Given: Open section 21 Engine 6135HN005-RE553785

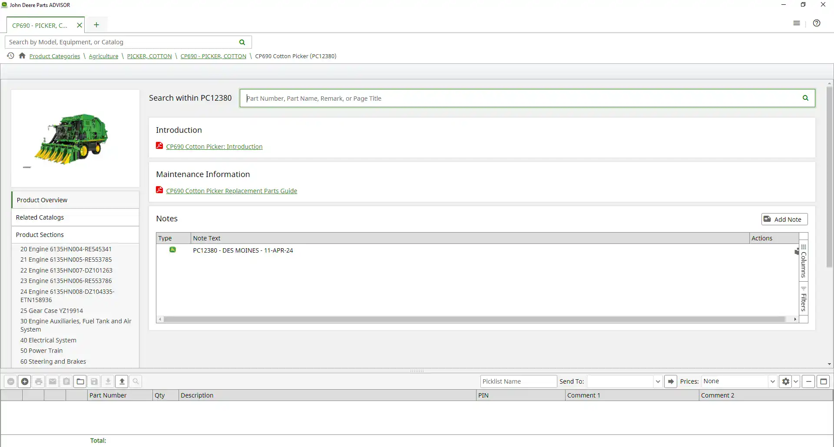Looking at the screenshot, I should tap(66, 260).
